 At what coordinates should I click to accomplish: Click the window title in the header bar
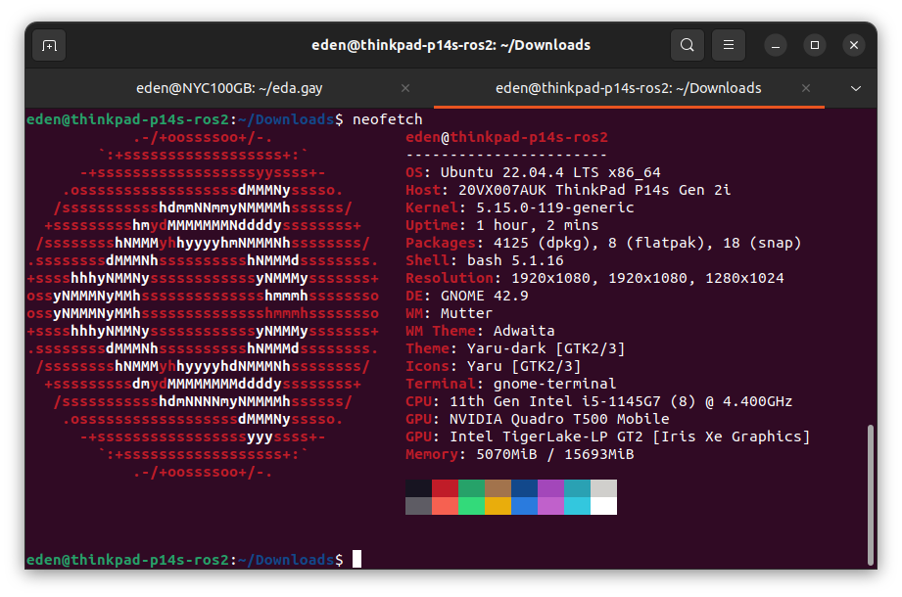pyautogui.click(x=451, y=45)
